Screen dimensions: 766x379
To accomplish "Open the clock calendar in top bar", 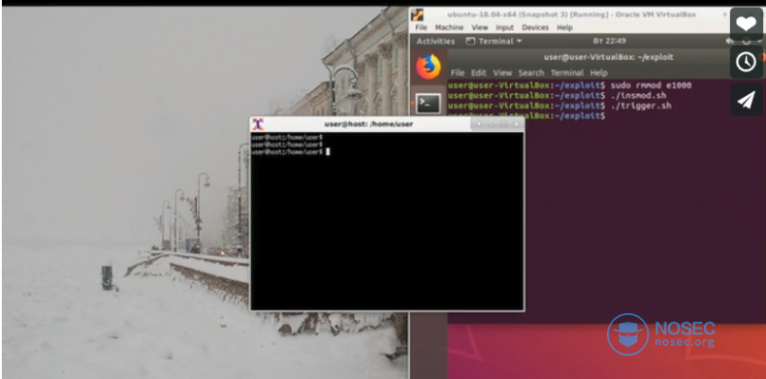I will point(609,41).
